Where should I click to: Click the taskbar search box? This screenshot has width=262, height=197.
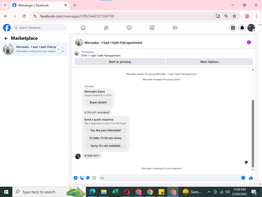pyautogui.click(x=49, y=192)
